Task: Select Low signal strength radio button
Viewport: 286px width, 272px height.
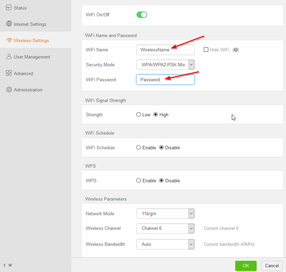Action: coord(138,115)
